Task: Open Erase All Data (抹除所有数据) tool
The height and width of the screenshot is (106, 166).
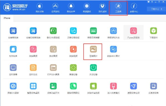Action: 93,88
